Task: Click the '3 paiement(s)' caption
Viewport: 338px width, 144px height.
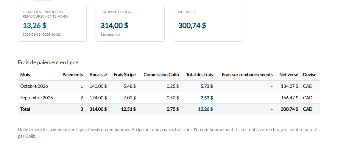Action: 110,35
